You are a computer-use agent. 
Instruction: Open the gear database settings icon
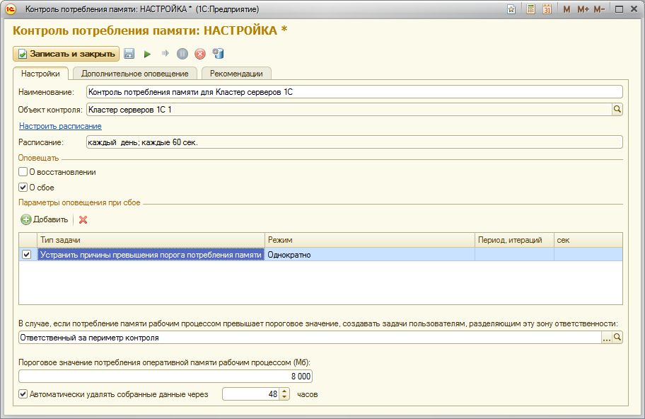click(x=218, y=54)
